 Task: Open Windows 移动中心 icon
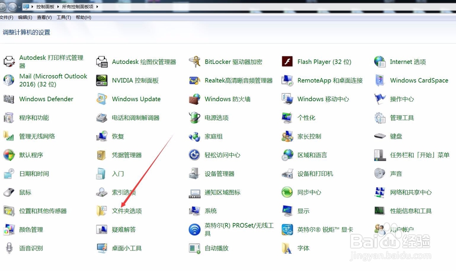click(287, 99)
